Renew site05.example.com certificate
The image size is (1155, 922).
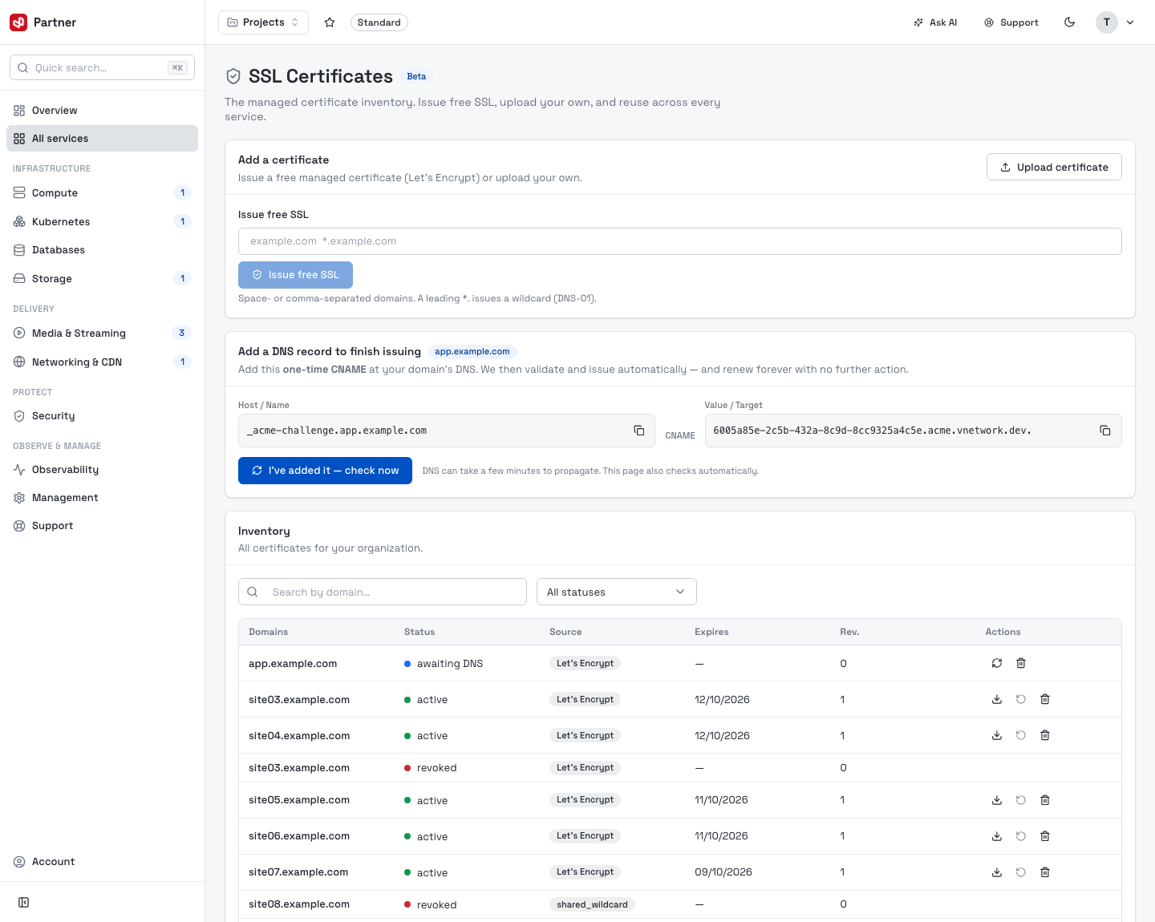(1021, 800)
